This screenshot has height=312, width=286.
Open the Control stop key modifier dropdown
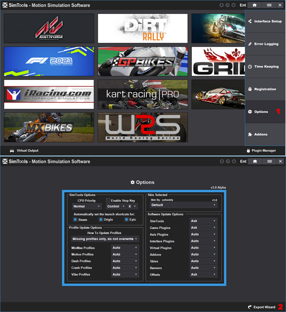[116, 206]
